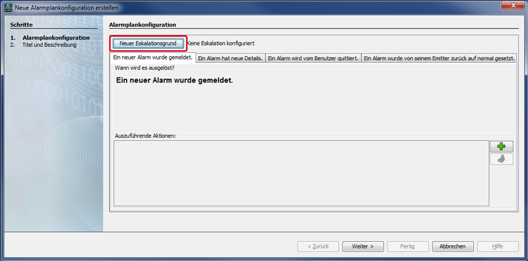Screen dimensions: 528x261
Task: Click the disabled Zurück button
Action: (318, 246)
